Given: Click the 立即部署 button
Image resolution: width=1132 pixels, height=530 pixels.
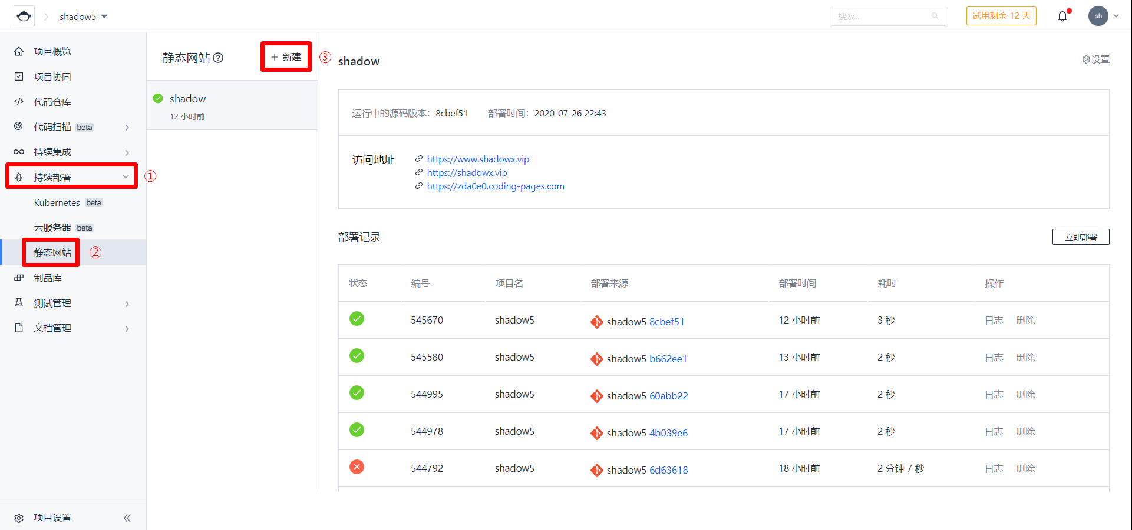Looking at the screenshot, I should [x=1081, y=236].
